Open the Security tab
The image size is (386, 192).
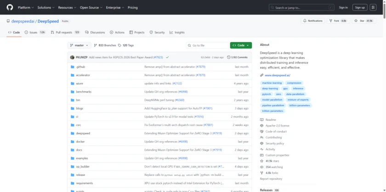point(157,33)
